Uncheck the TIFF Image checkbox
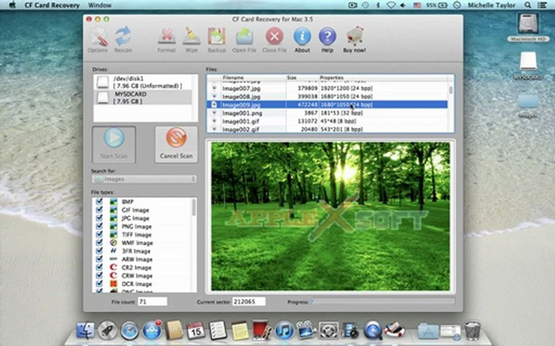The image size is (555, 346). (99, 235)
